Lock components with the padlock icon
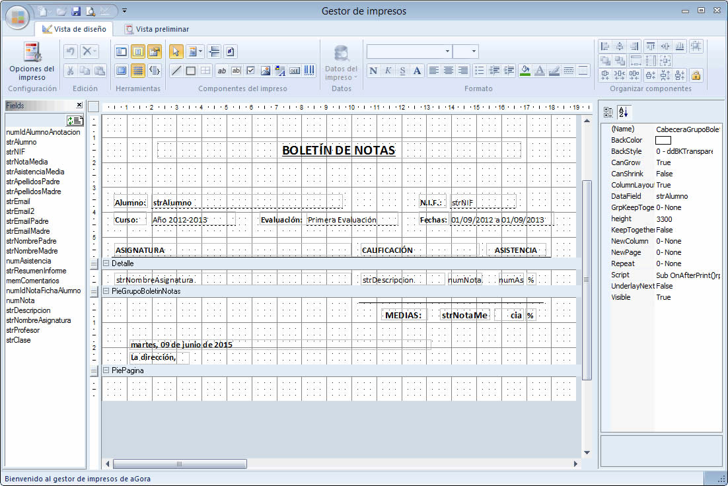The height and width of the screenshot is (486, 728). tap(695, 75)
